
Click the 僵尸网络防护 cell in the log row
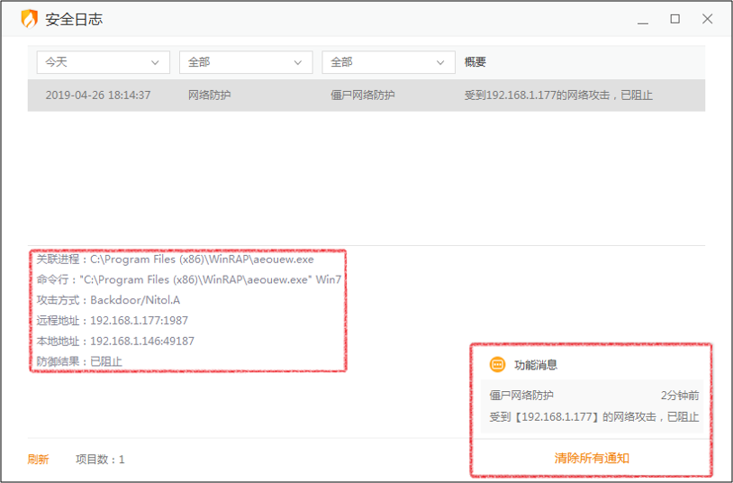point(363,96)
